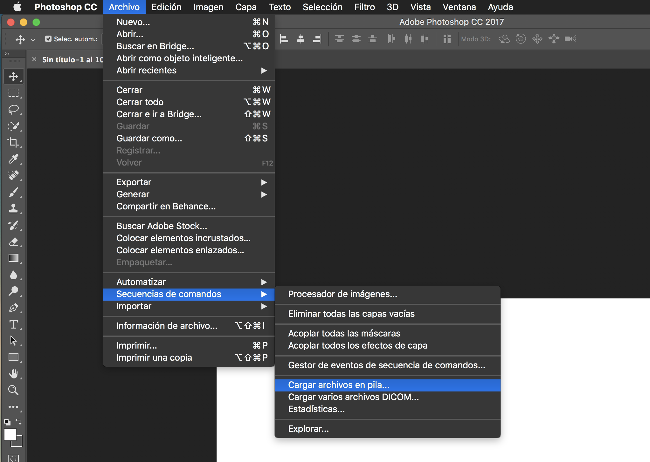Viewport: 650px width, 462px height.
Task: Select the Gradient tool
Action: point(13,258)
